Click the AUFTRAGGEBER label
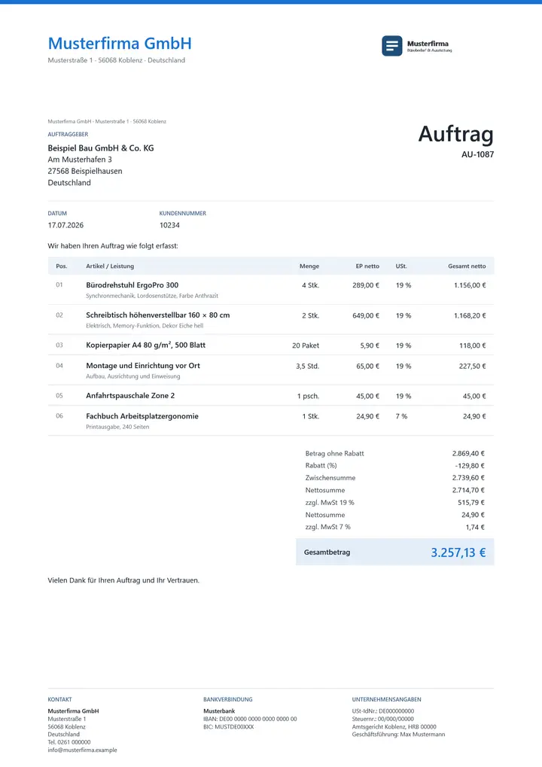 click(x=68, y=134)
